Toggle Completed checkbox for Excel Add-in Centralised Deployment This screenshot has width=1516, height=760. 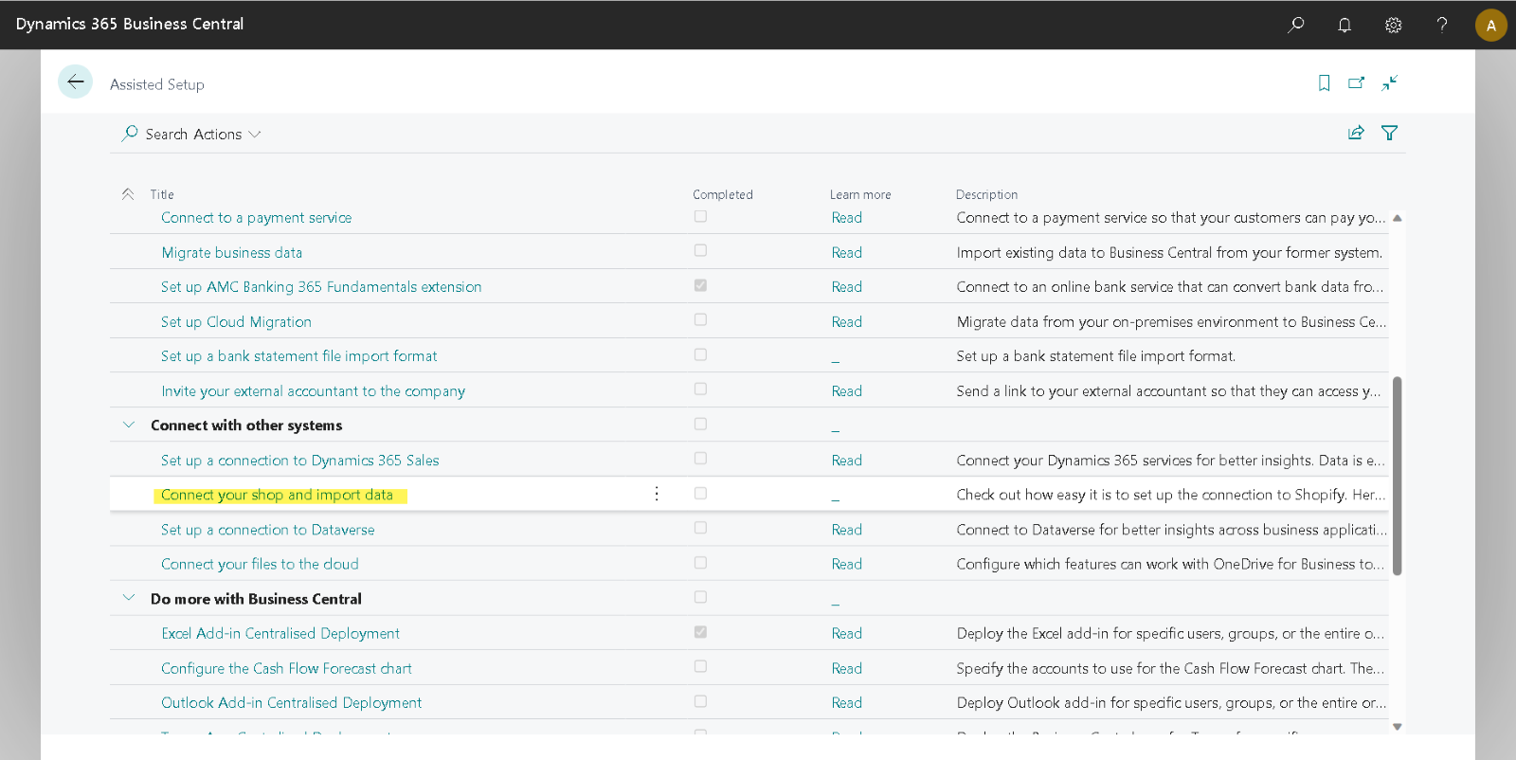(x=700, y=632)
